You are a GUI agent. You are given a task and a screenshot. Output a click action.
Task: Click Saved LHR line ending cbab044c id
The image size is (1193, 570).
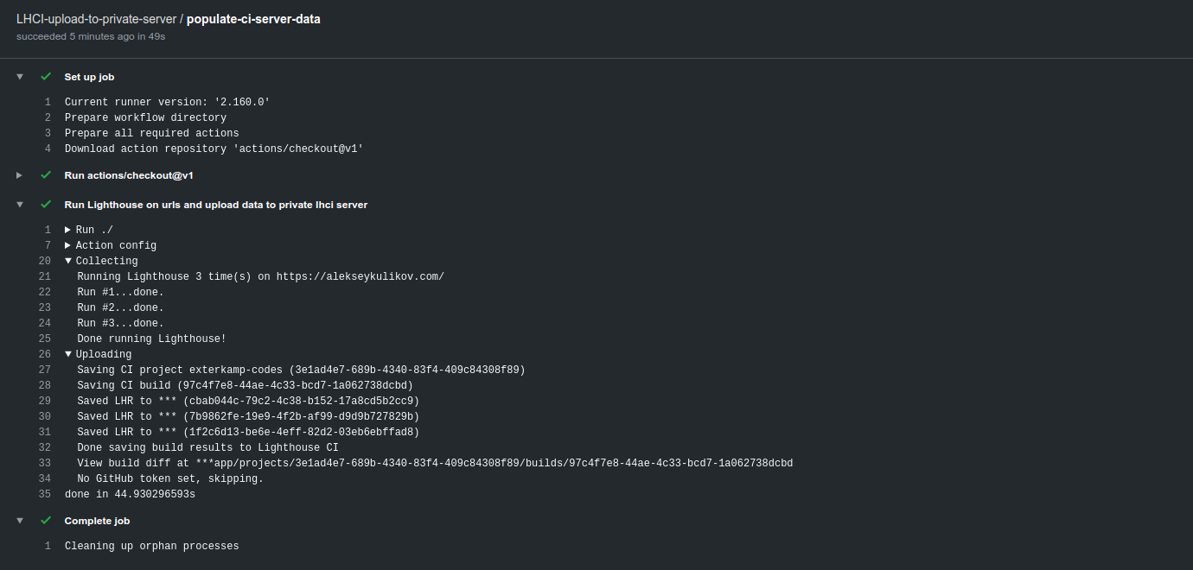[x=248, y=401]
